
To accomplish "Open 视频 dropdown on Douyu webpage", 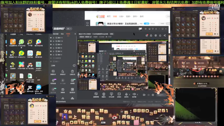I will click(128, 17).
